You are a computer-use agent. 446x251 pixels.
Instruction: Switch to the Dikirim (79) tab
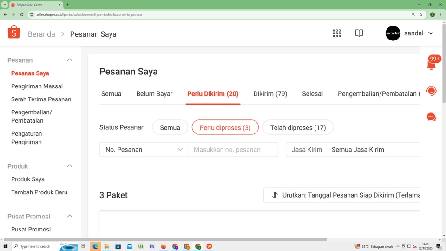tap(270, 94)
